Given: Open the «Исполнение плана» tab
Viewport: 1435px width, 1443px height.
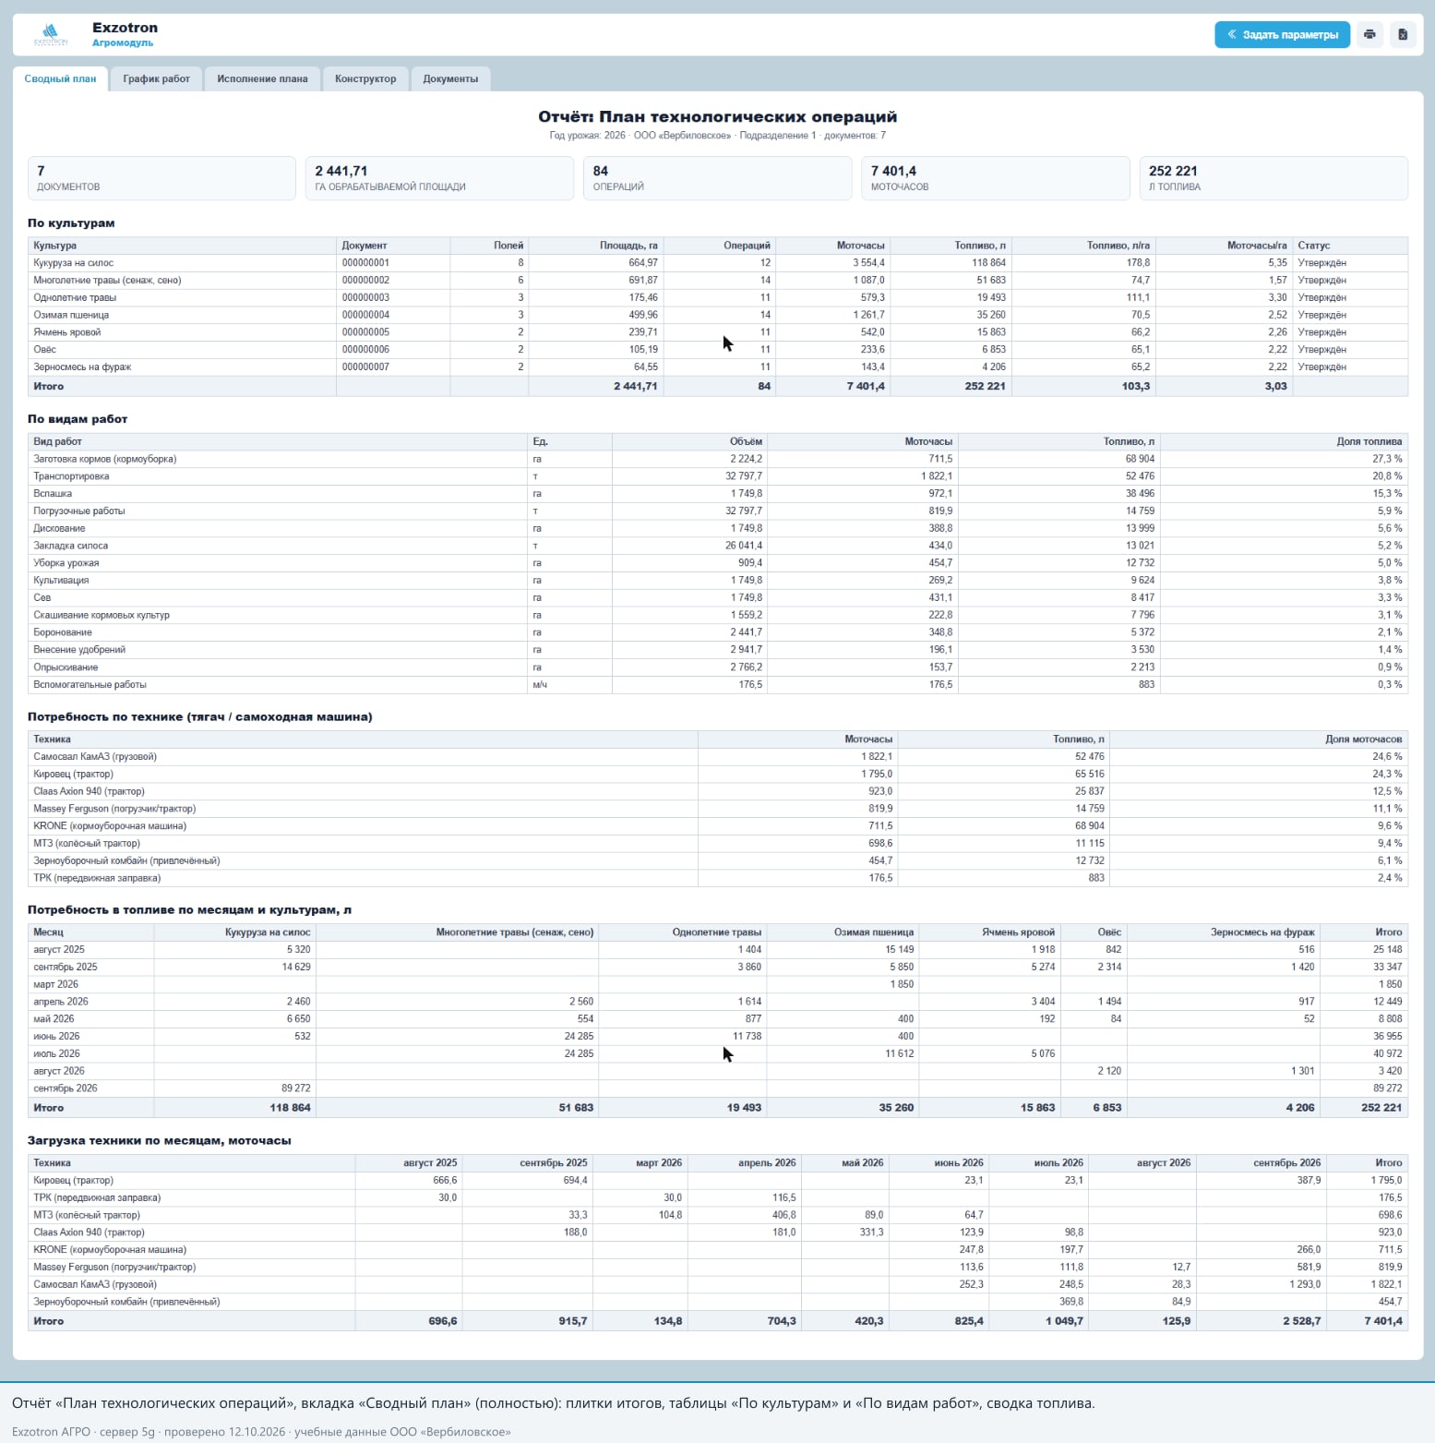Looking at the screenshot, I should coord(262,78).
